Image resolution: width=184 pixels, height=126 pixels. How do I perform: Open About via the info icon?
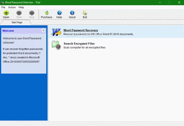72,13
